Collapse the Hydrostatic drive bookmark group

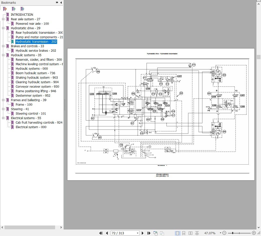4,28
